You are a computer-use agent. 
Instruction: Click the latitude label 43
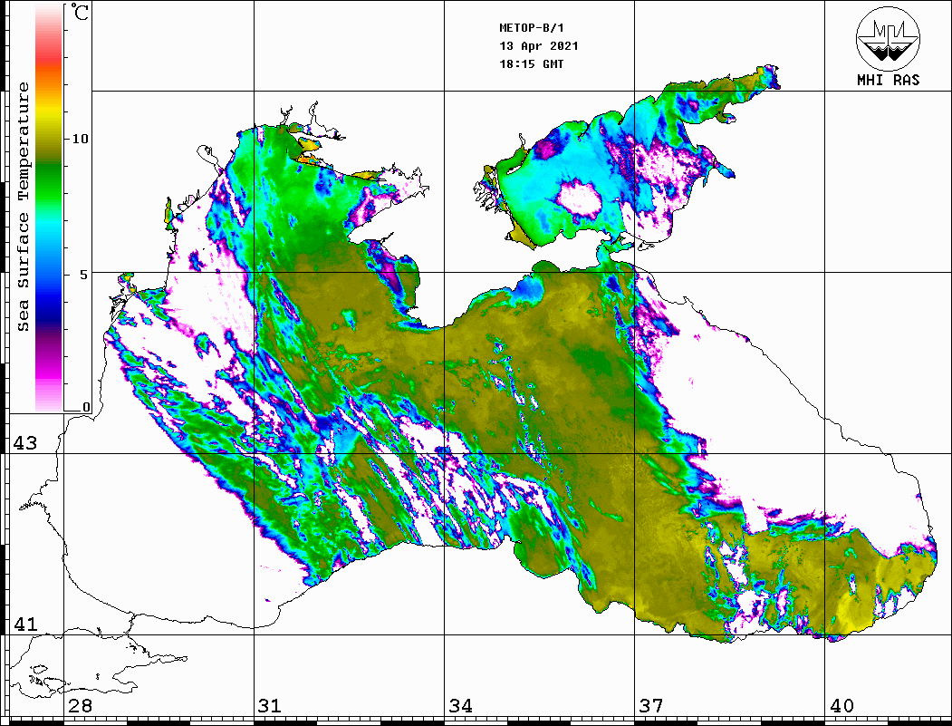click(24, 443)
